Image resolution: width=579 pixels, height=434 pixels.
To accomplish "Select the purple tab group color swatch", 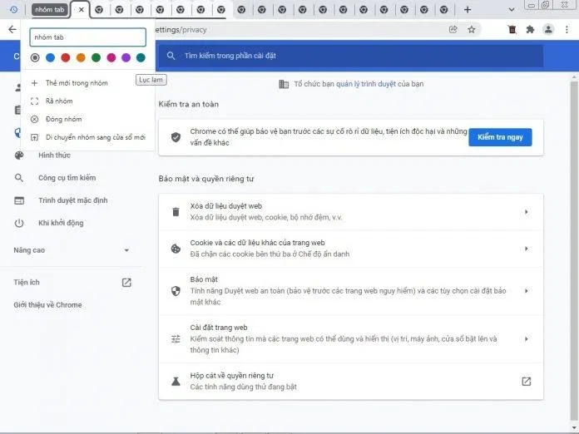I will click(126, 57).
